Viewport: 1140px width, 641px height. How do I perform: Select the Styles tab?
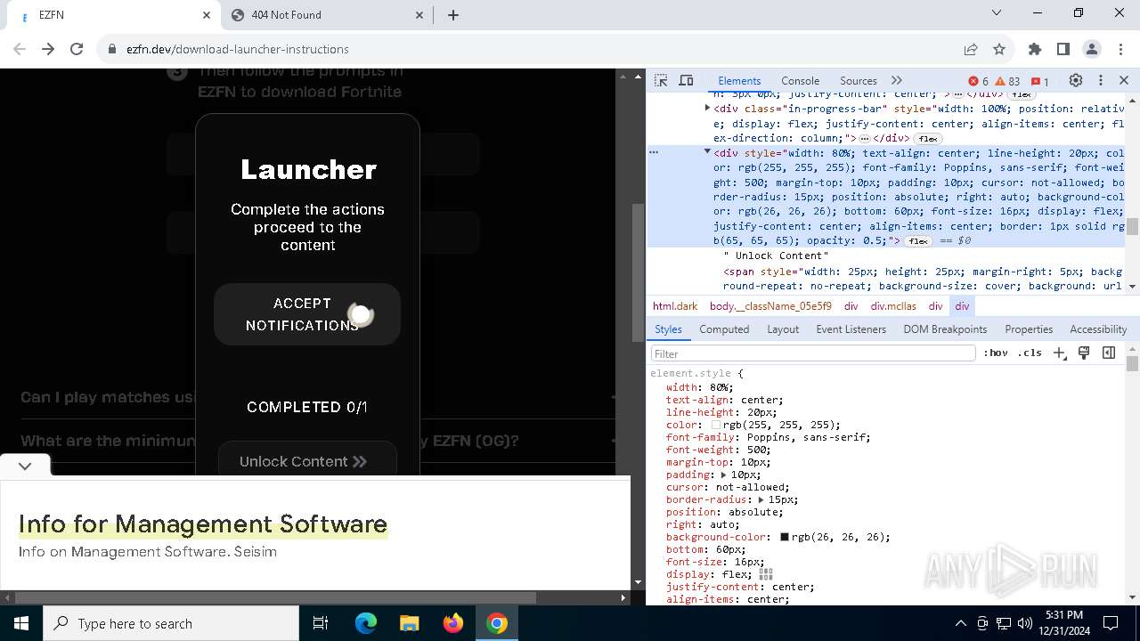(x=668, y=329)
